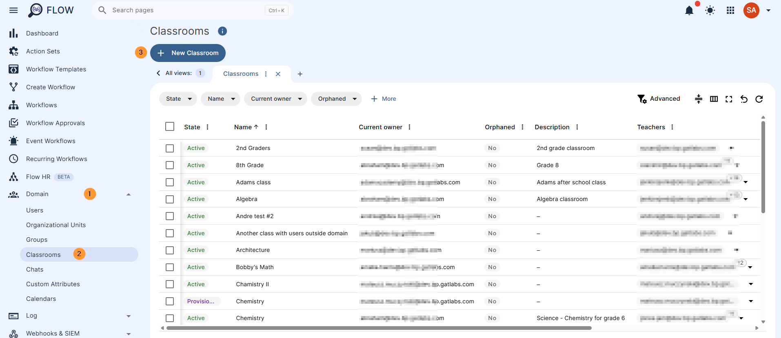Open the SA user avatar menu
The height and width of the screenshot is (338, 781).
(x=751, y=10)
